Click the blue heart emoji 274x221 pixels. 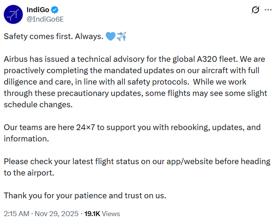(x=110, y=37)
